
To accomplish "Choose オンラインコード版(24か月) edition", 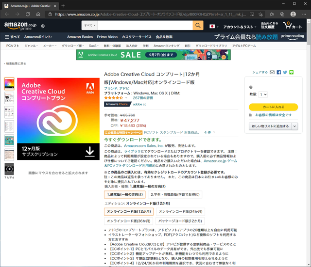I will pos(180,211).
